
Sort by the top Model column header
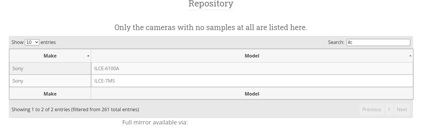(252, 56)
